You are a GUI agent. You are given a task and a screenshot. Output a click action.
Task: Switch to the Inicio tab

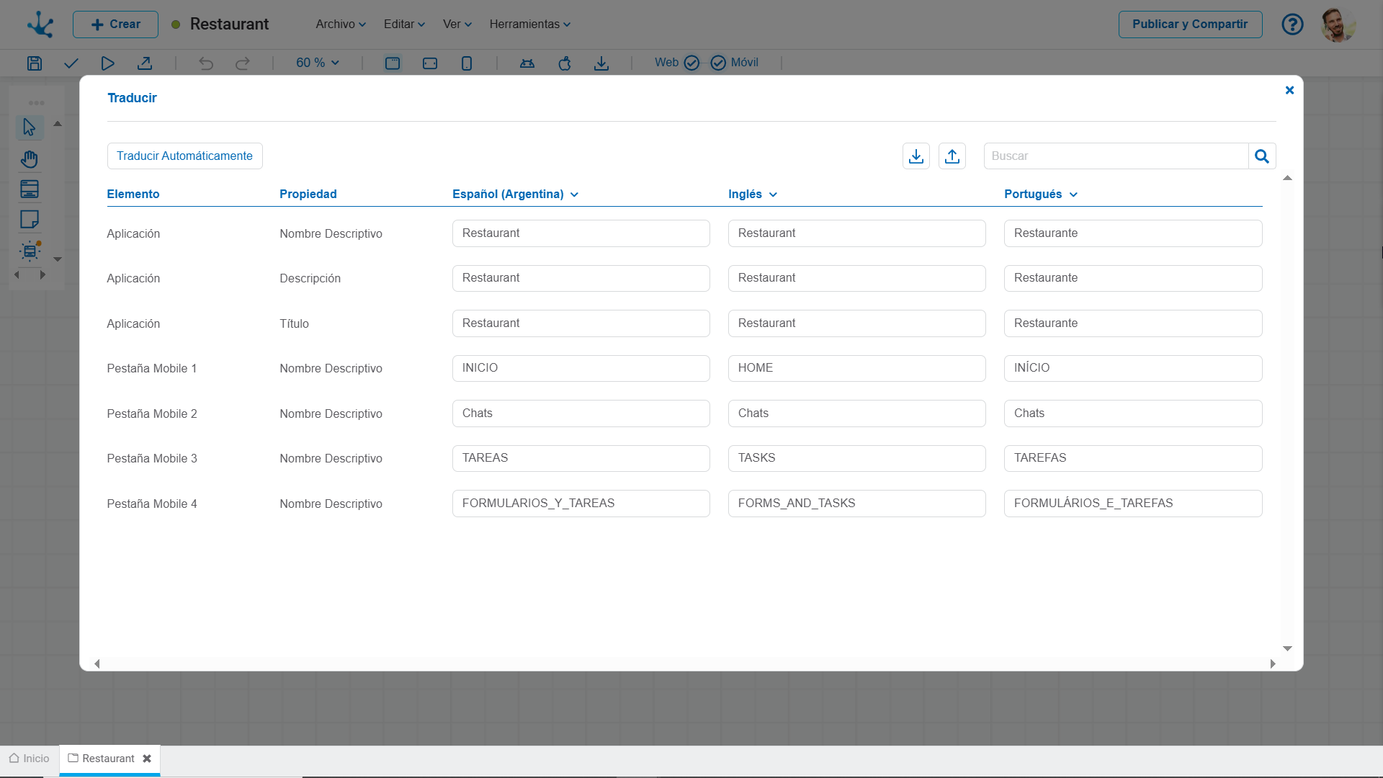tap(30, 759)
